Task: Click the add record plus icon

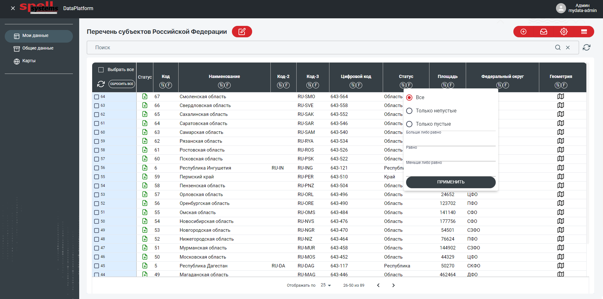Action: point(523,32)
